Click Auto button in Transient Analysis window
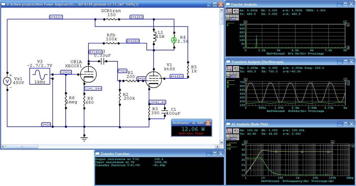This screenshot has height=186, width=356. 233,77
